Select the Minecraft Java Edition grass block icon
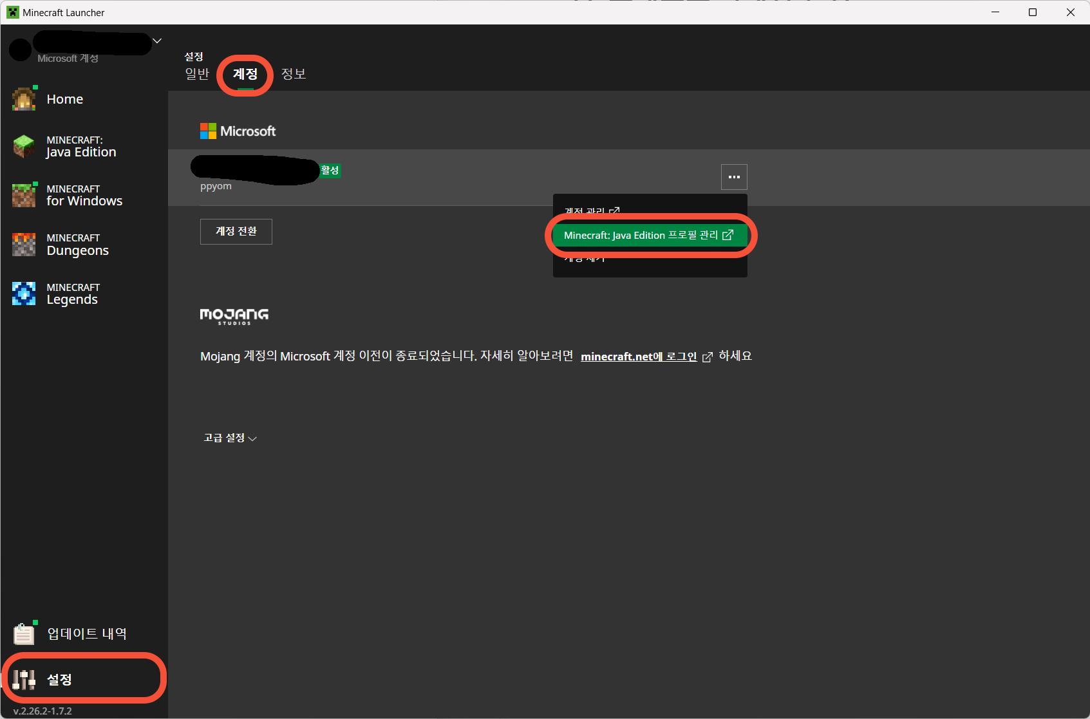 tap(24, 146)
